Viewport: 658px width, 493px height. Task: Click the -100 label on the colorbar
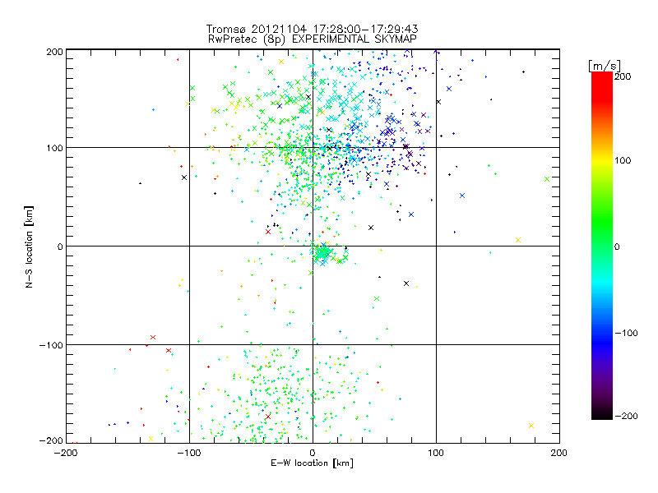pos(626,333)
